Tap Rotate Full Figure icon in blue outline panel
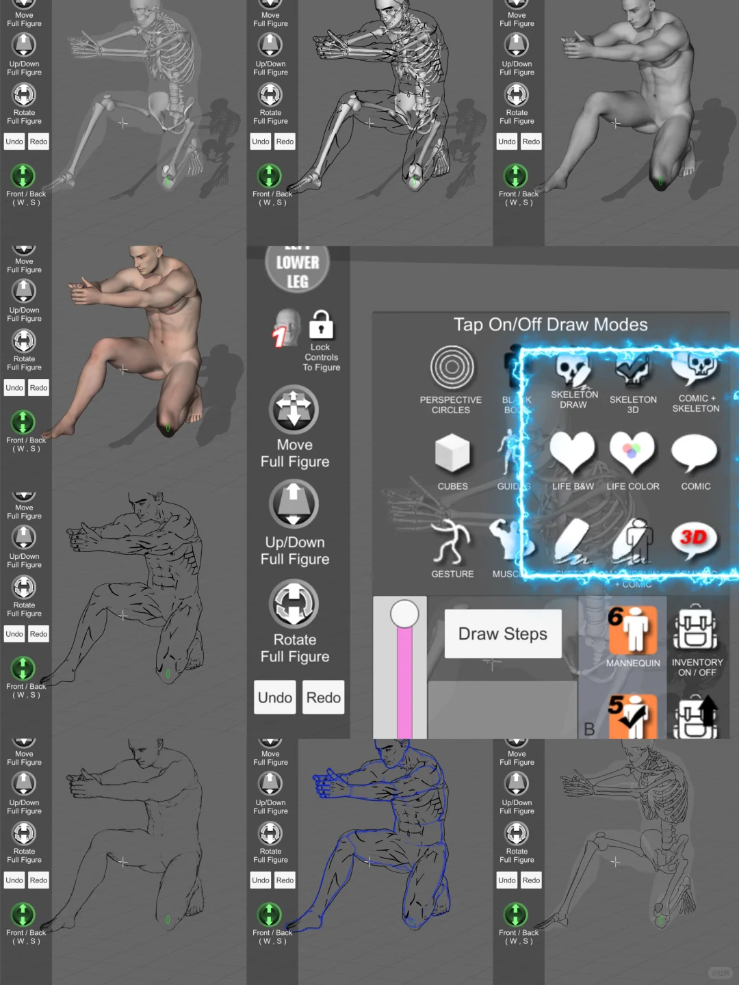The height and width of the screenshot is (985, 739). point(270,832)
